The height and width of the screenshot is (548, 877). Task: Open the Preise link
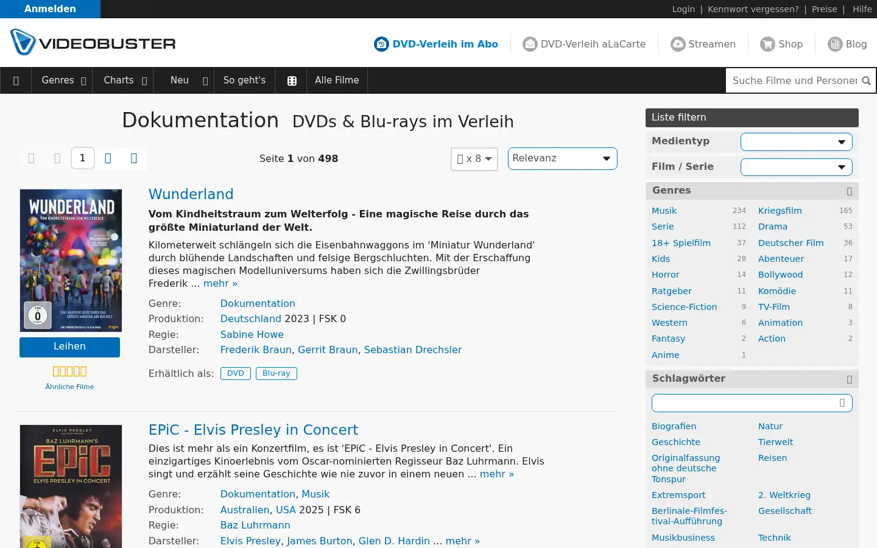(824, 9)
